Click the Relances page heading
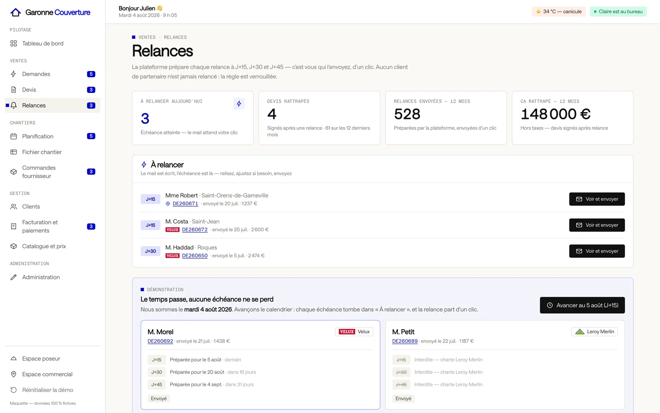 click(163, 51)
